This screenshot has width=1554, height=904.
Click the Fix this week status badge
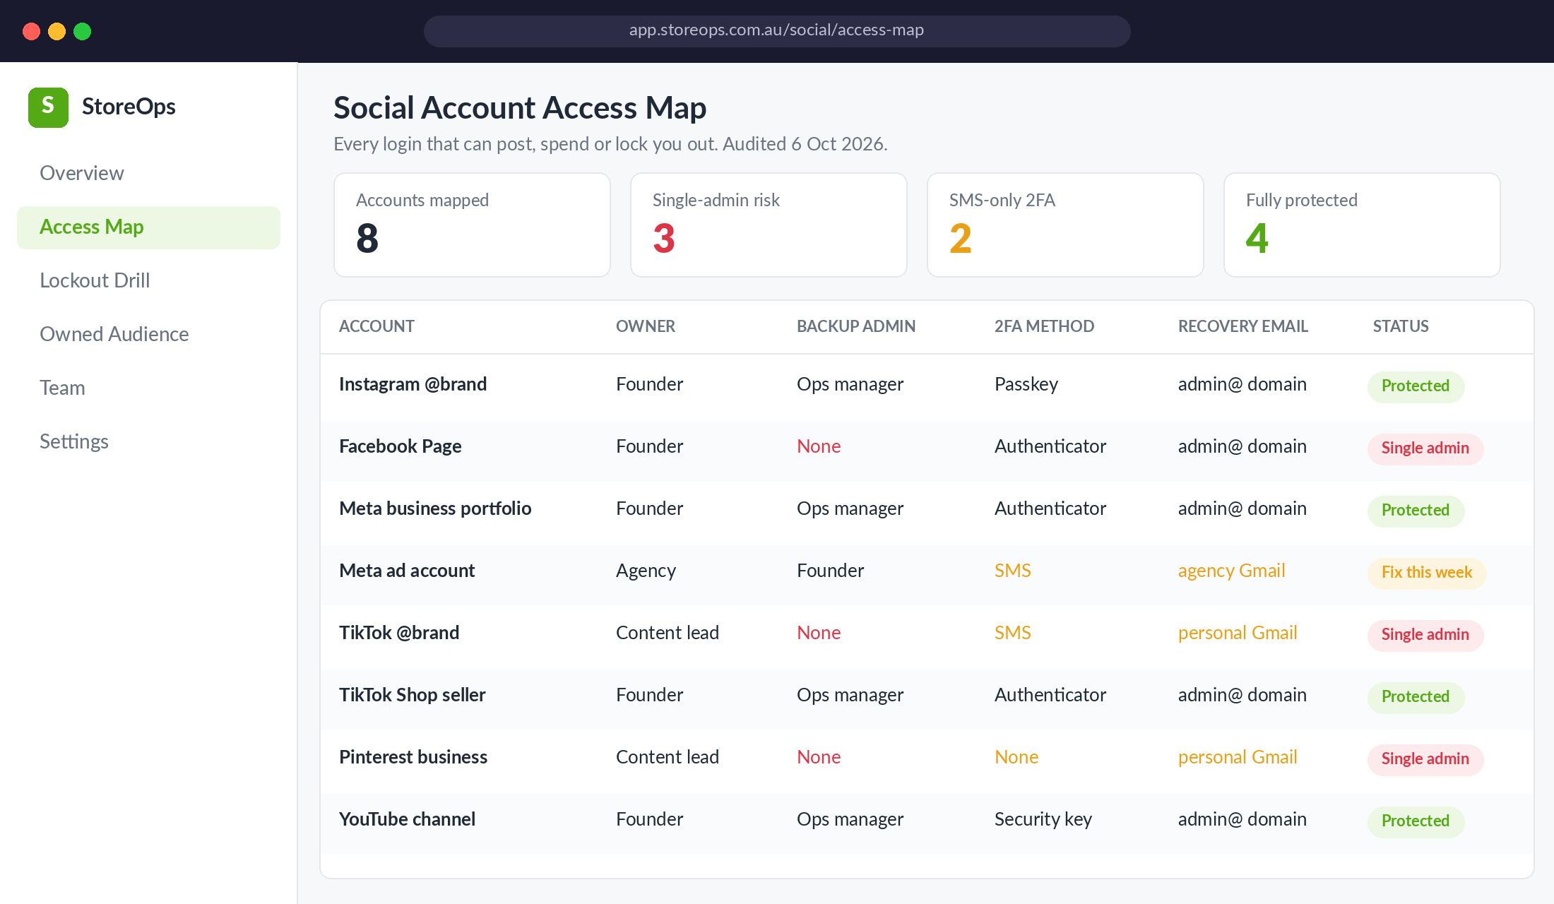1427,573
